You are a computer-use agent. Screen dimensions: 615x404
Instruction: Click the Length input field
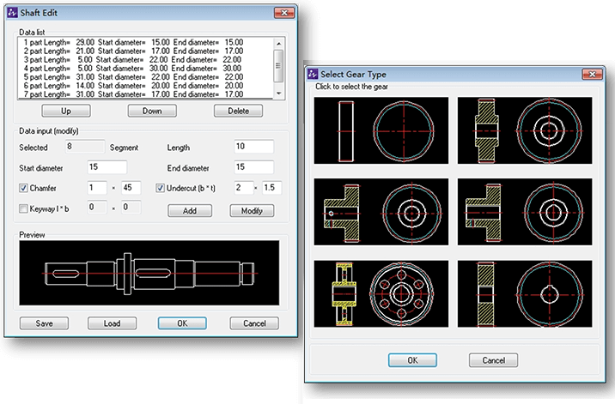[x=253, y=147]
